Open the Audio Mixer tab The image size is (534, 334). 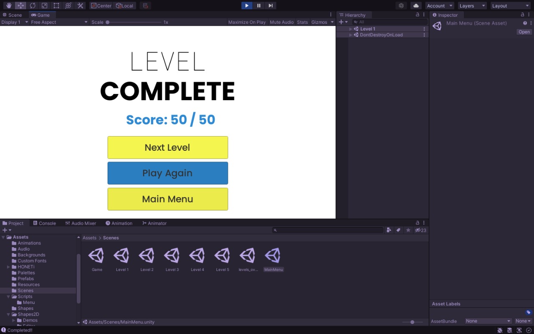click(x=81, y=223)
